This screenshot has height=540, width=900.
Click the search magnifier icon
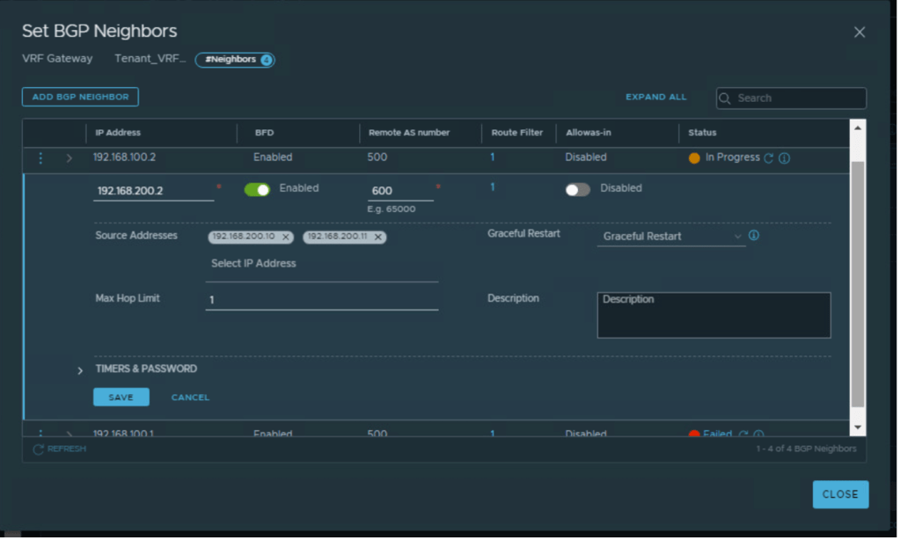tap(726, 99)
